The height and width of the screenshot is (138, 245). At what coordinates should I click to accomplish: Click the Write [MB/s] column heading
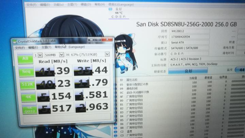point(92,61)
